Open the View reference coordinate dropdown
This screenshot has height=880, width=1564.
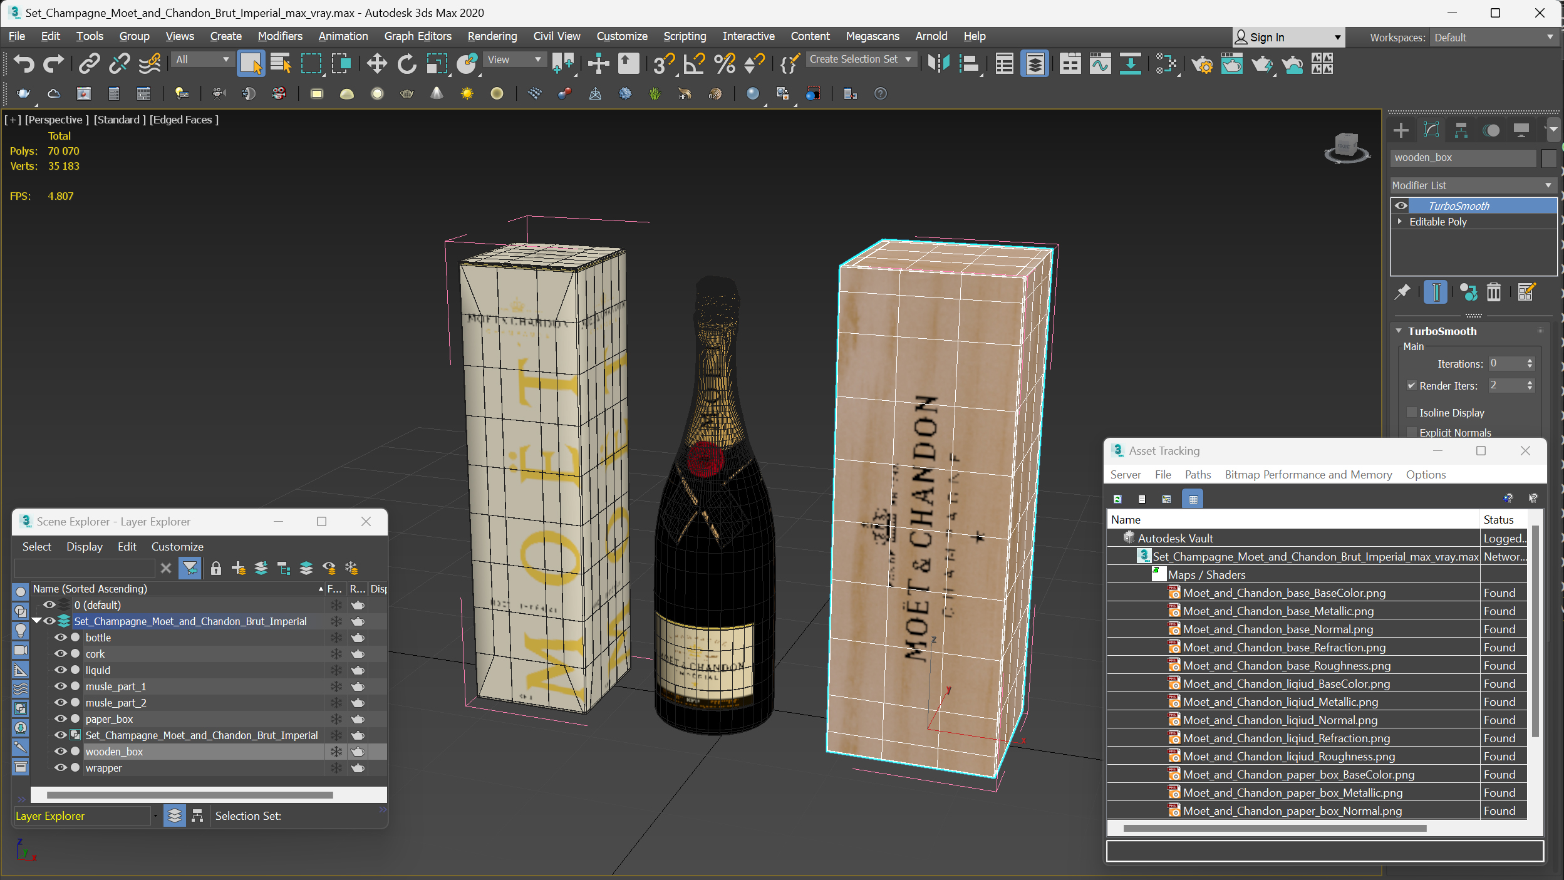pyautogui.click(x=514, y=60)
